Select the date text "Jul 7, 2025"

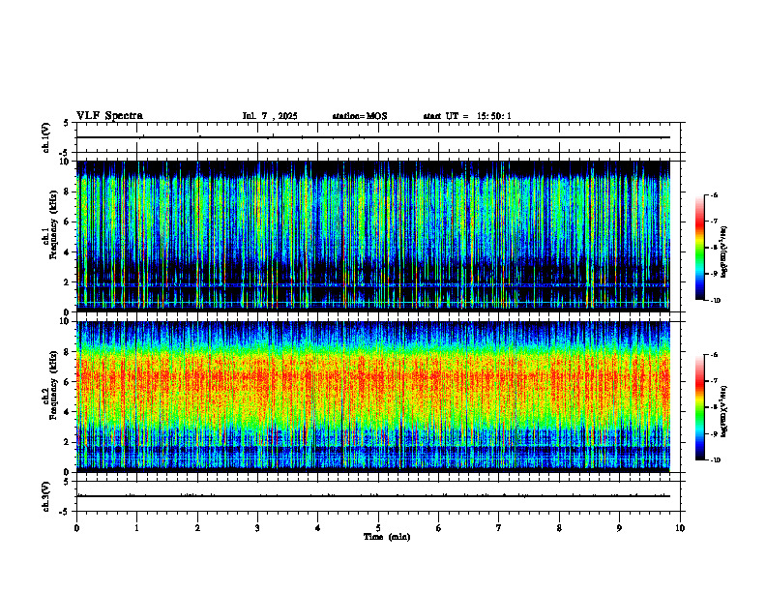tap(270, 116)
